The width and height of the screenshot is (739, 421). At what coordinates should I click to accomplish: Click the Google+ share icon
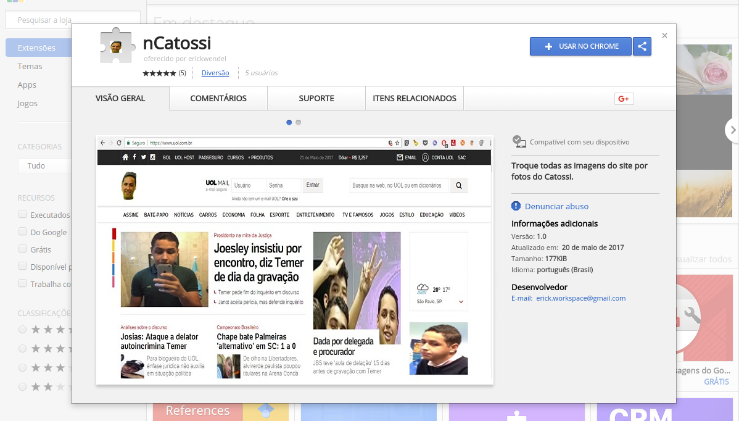click(624, 99)
